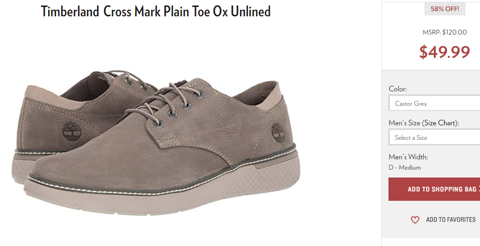480x246 pixels.
Task: Click the ADD TO SHOPPING BAG button
Action: [434, 189]
